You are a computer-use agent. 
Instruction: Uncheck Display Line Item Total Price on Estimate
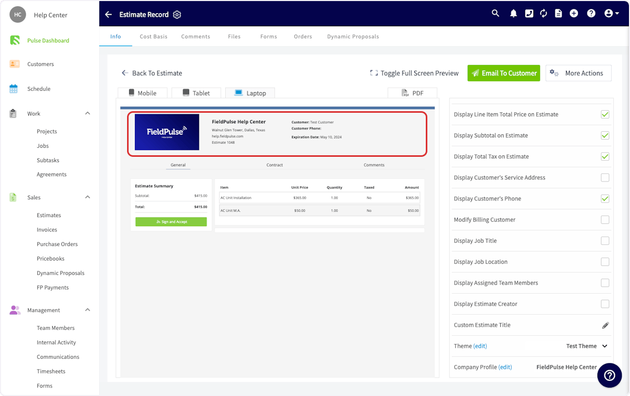605,114
